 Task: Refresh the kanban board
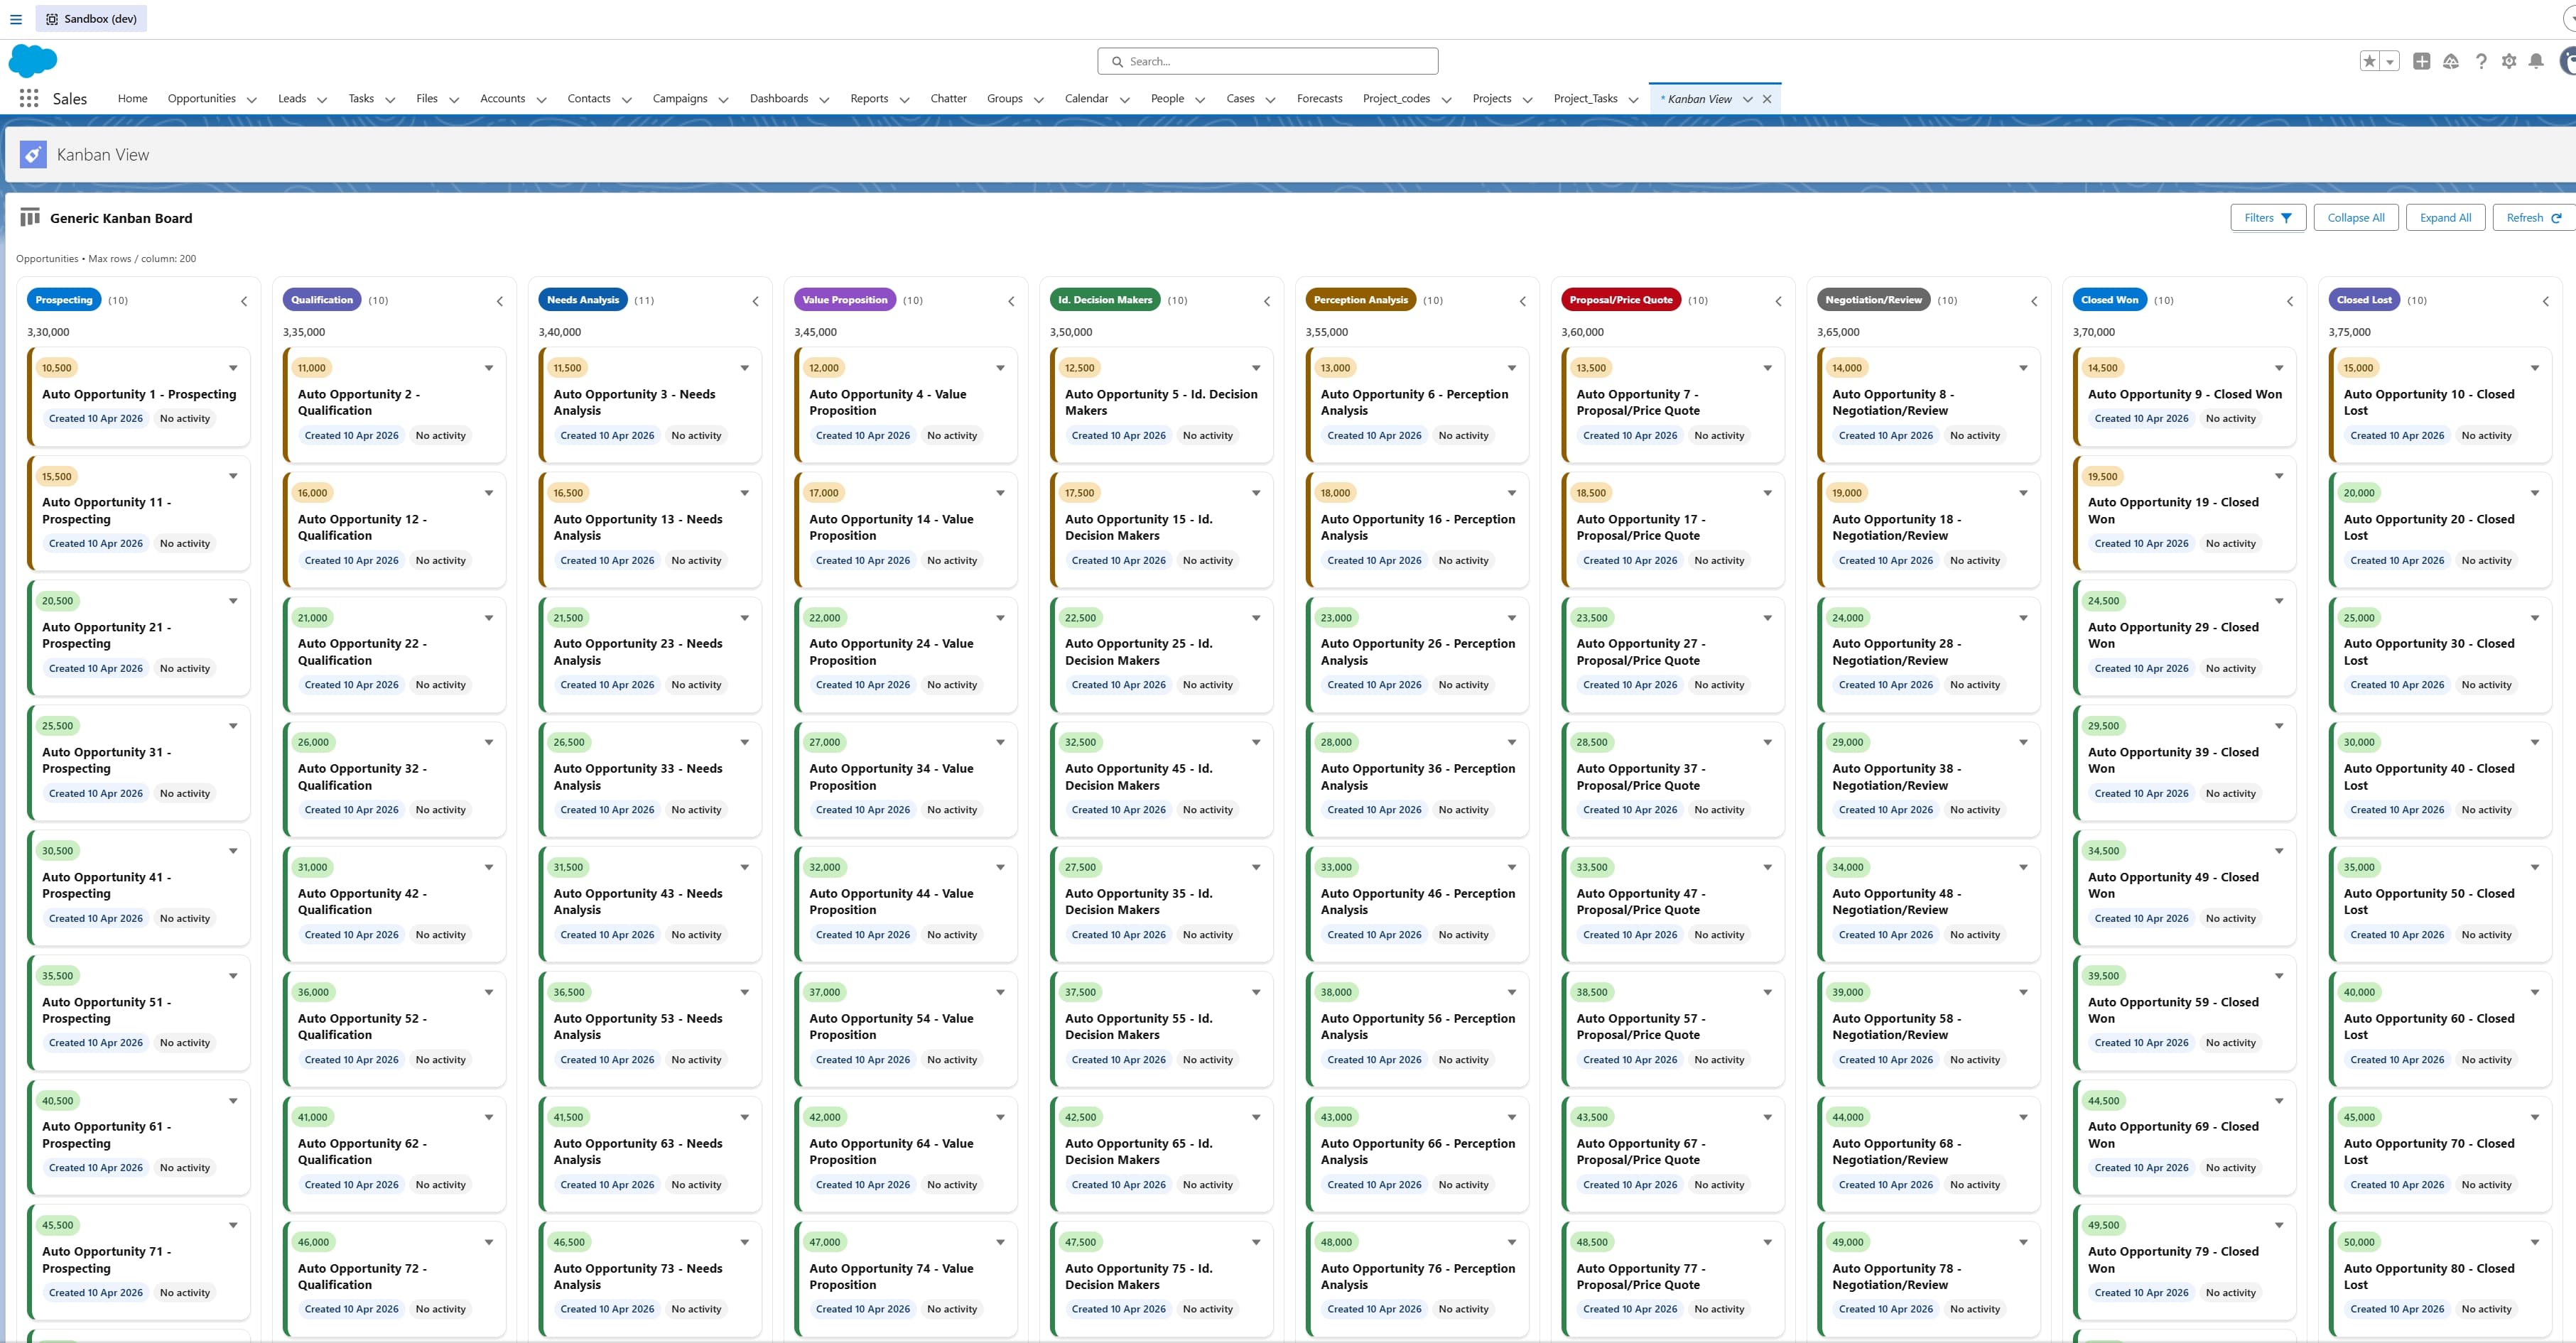coord(2533,218)
